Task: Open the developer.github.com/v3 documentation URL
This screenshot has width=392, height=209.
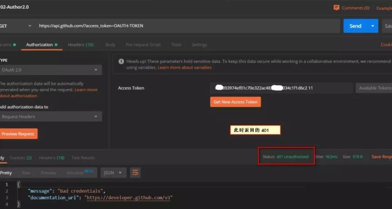Action: pyautogui.click(x=128, y=198)
